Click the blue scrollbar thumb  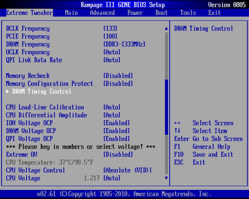(x=167, y=107)
